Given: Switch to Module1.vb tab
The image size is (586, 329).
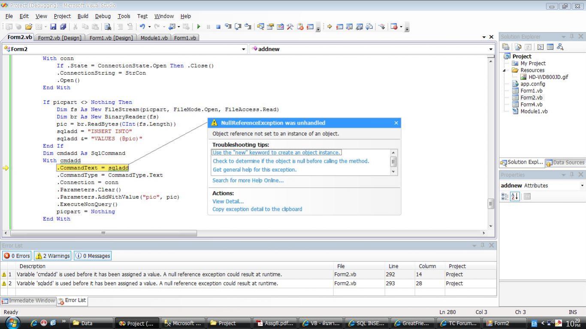Looking at the screenshot, I should tap(154, 38).
